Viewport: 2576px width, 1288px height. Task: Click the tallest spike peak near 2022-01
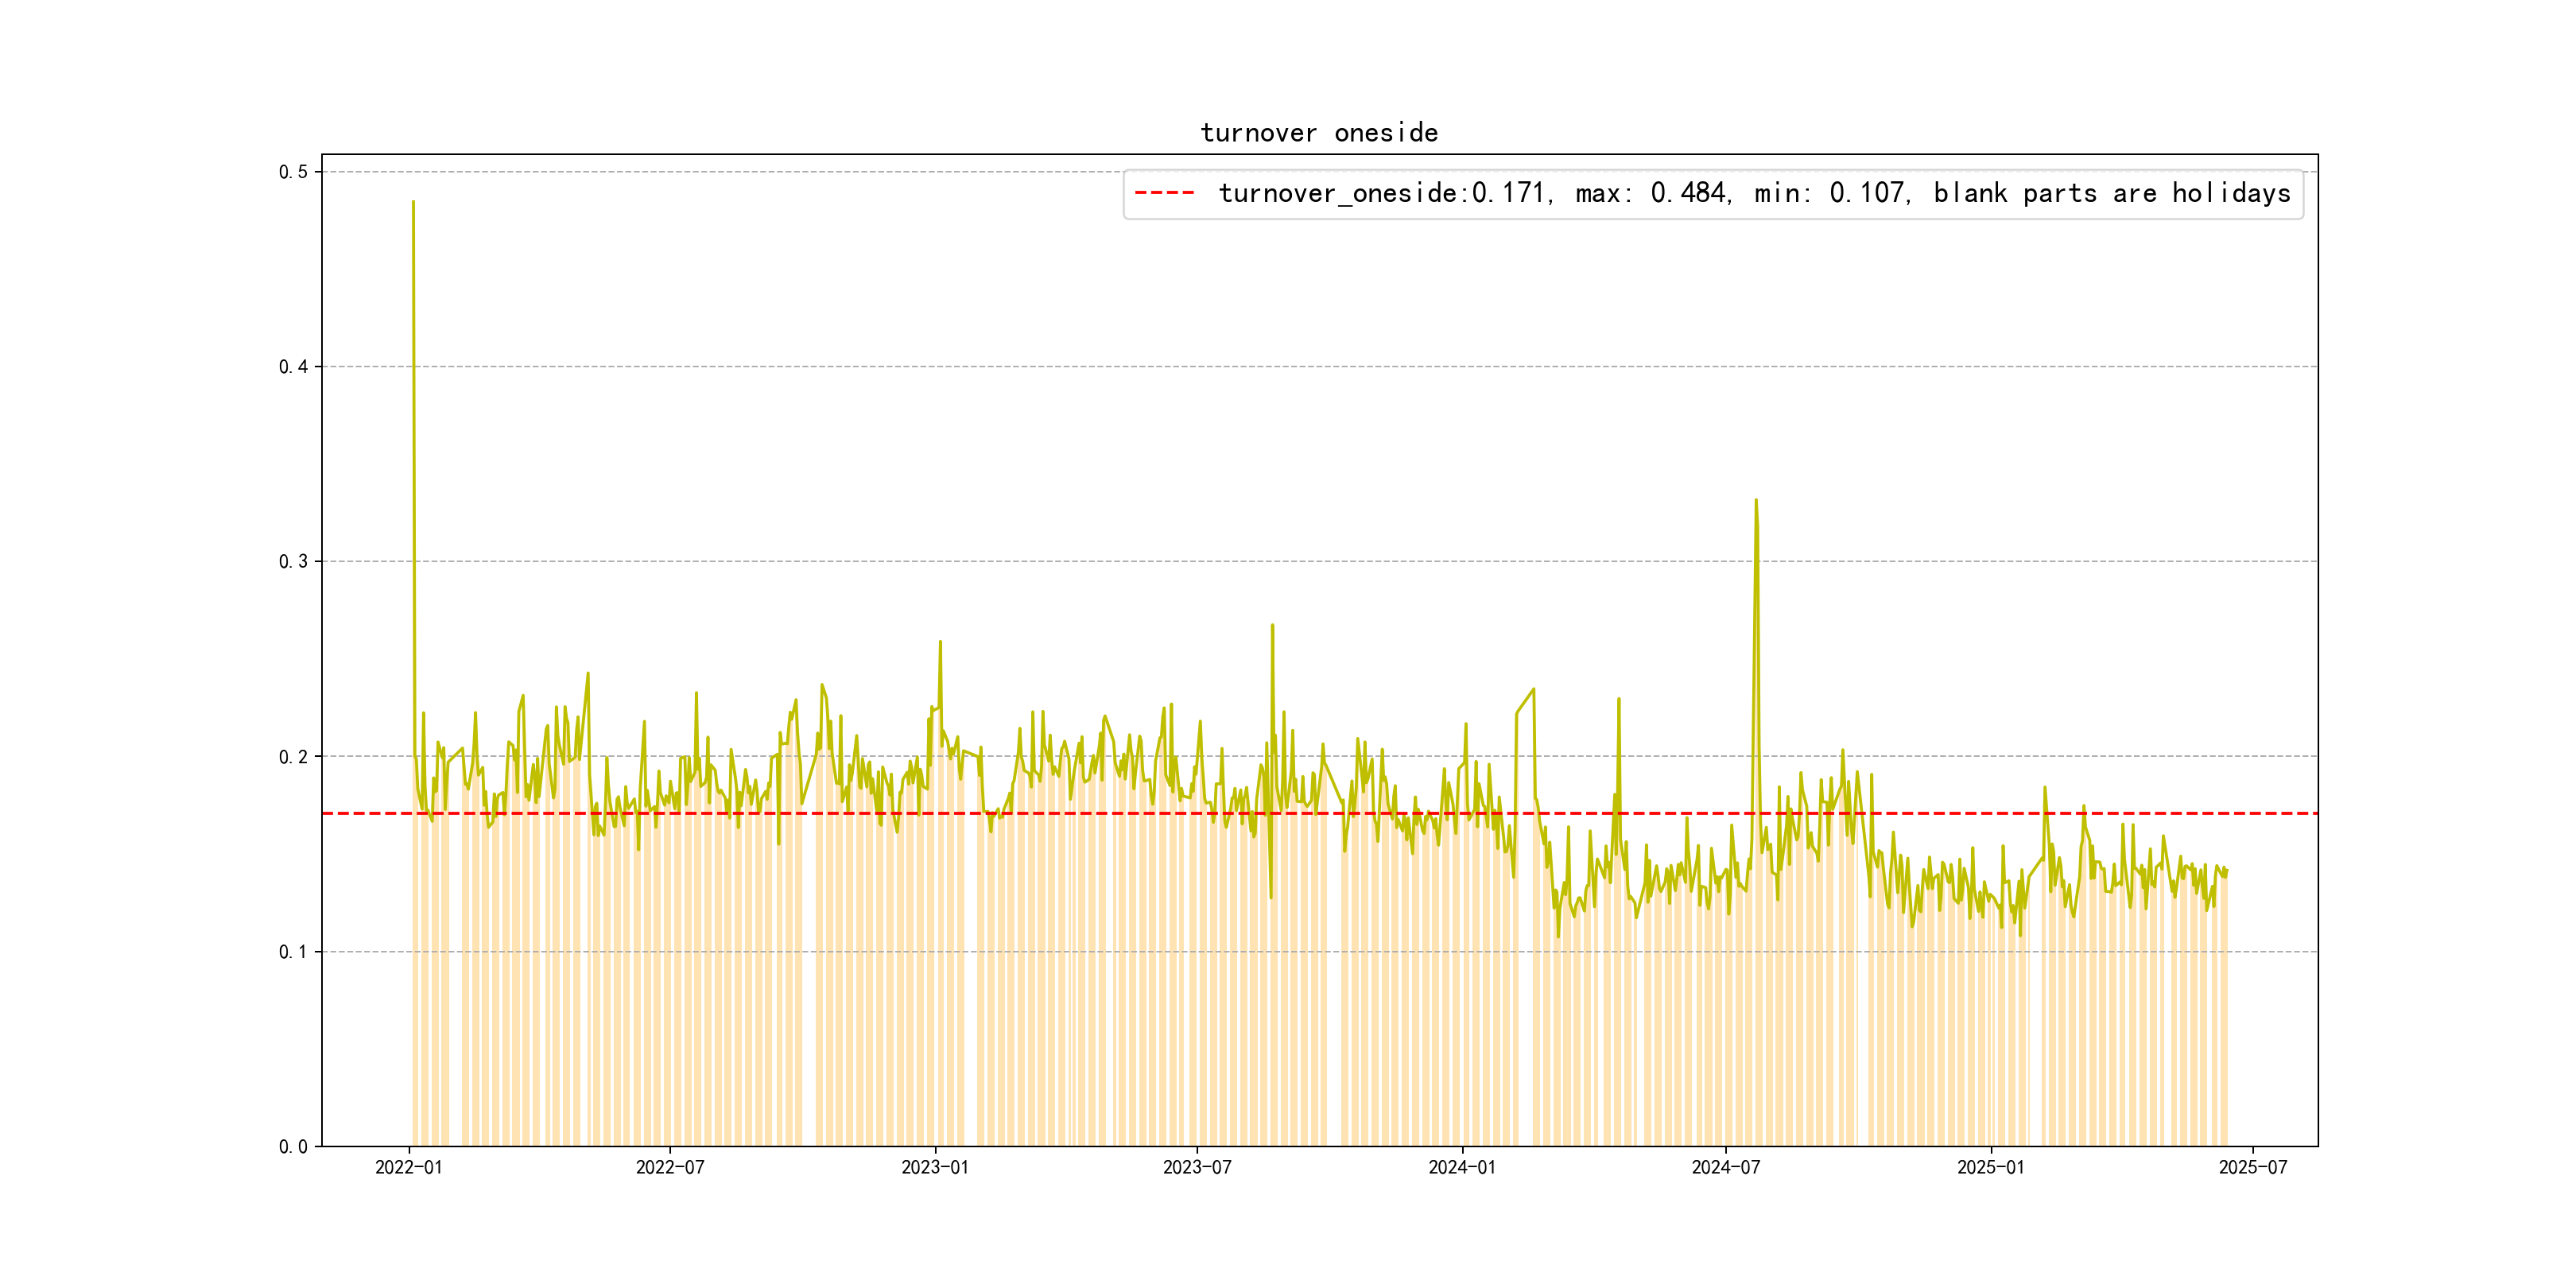(x=413, y=203)
